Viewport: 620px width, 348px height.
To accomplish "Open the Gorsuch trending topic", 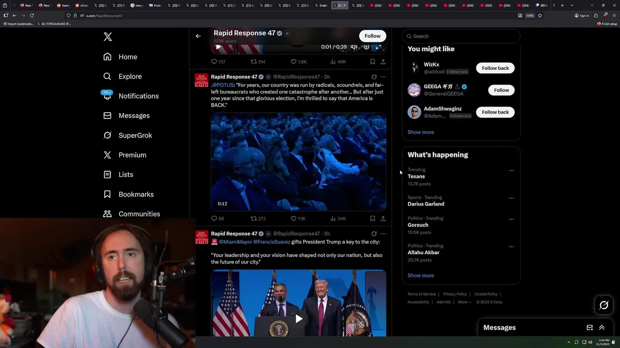I will pyautogui.click(x=418, y=225).
